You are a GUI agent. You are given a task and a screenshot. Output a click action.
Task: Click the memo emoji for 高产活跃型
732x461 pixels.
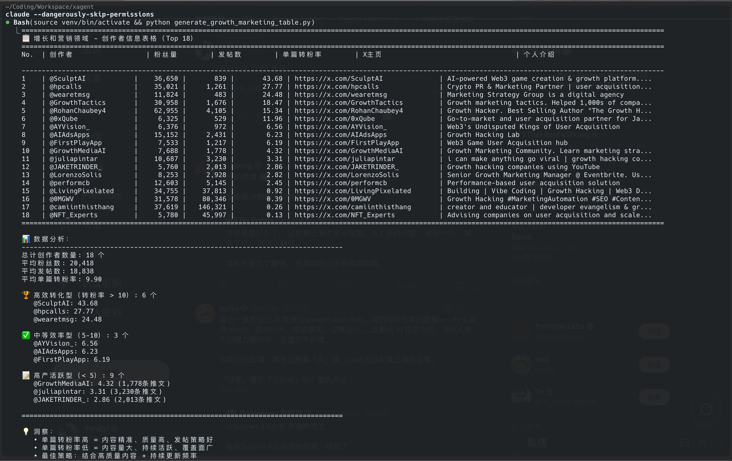[26, 375]
